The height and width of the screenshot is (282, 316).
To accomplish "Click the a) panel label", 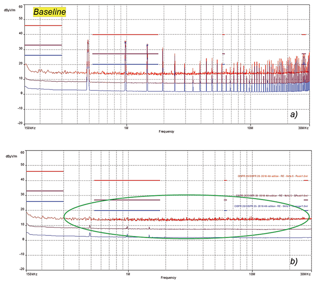I will [294, 115].
